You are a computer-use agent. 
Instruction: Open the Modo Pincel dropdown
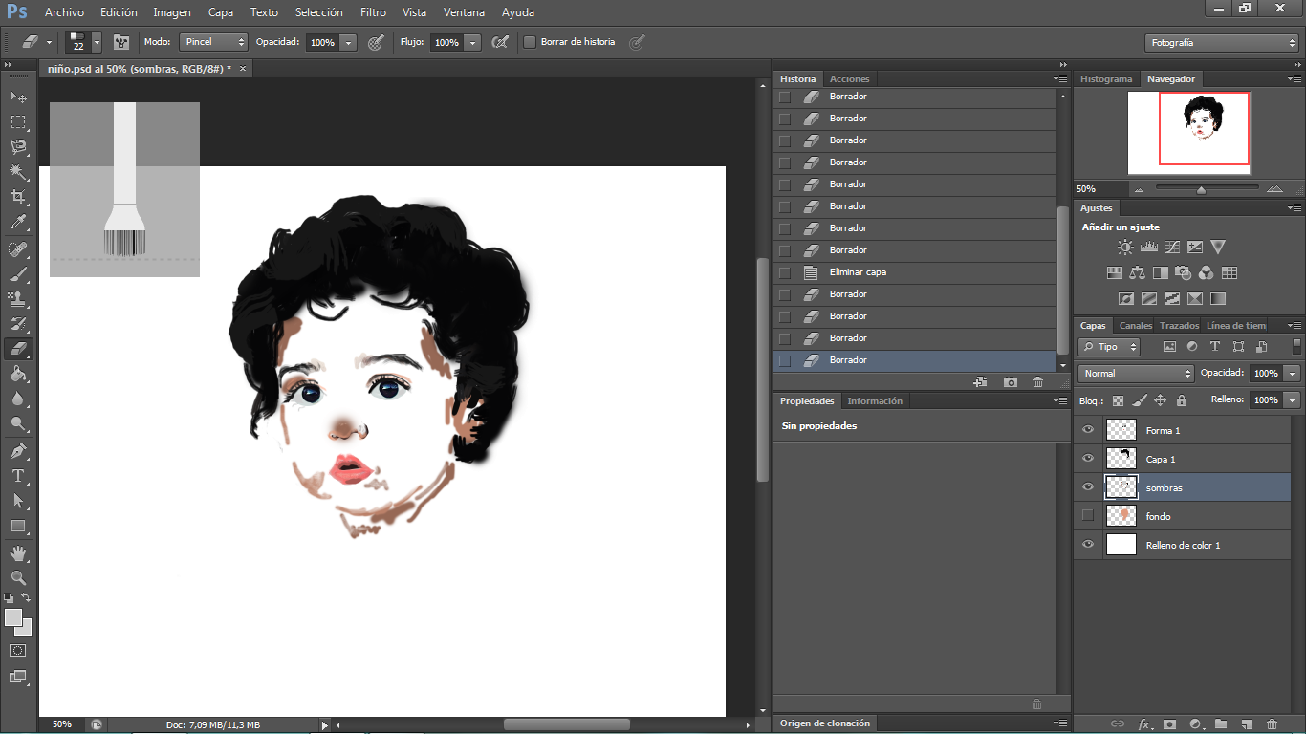213,42
